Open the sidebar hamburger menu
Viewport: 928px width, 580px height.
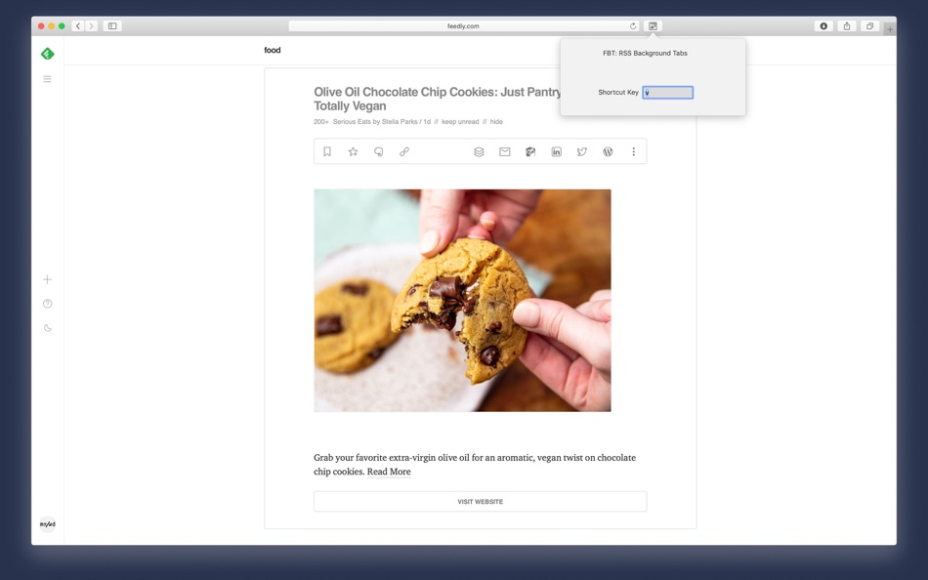[x=47, y=79]
